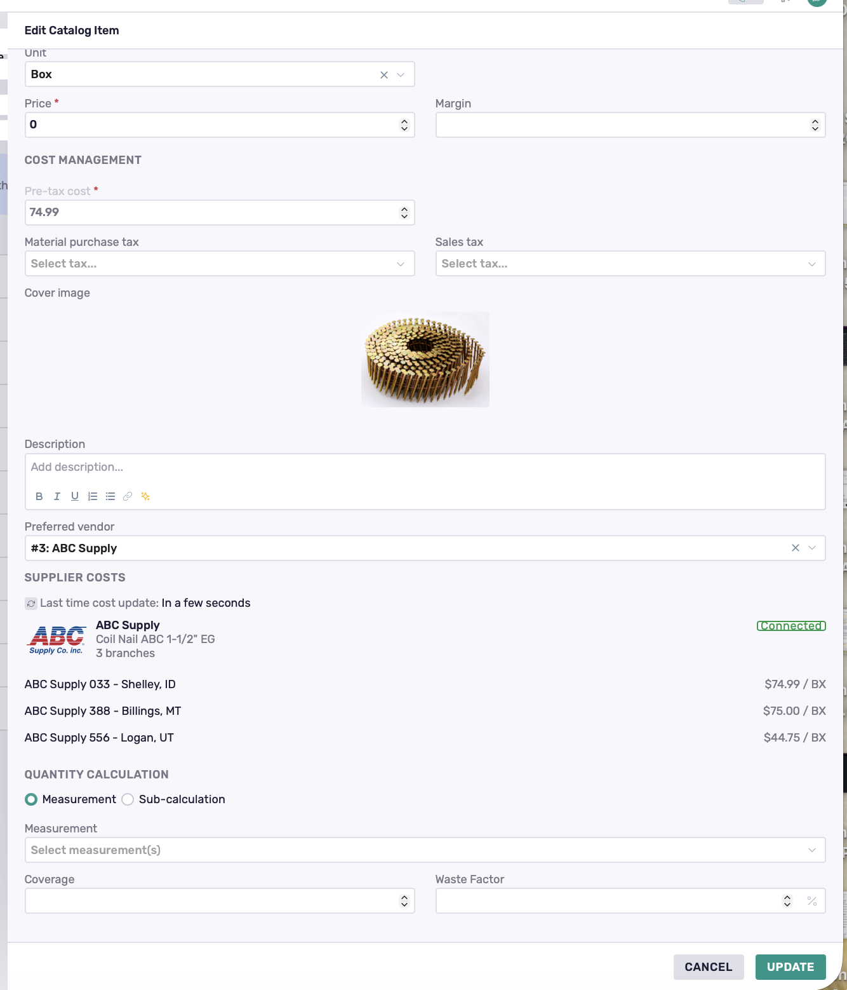Select ABC Supply 556 - Logan, UT row
847x990 pixels.
425,738
